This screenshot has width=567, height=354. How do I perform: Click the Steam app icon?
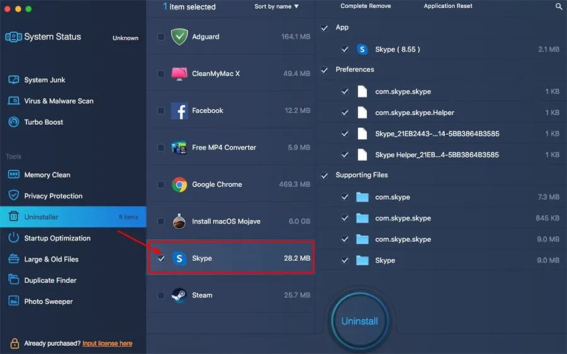coord(180,295)
